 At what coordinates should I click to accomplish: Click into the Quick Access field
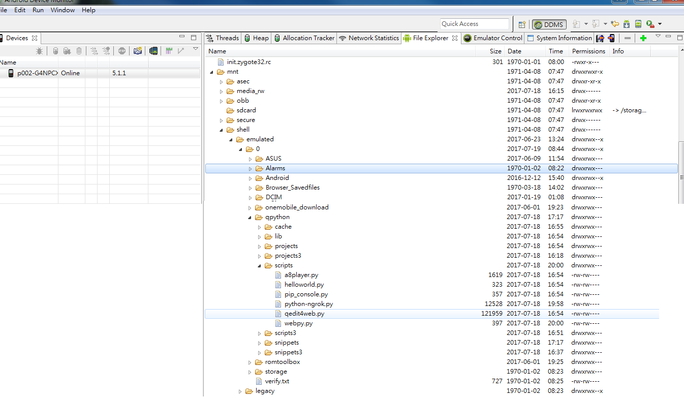pos(474,24)
